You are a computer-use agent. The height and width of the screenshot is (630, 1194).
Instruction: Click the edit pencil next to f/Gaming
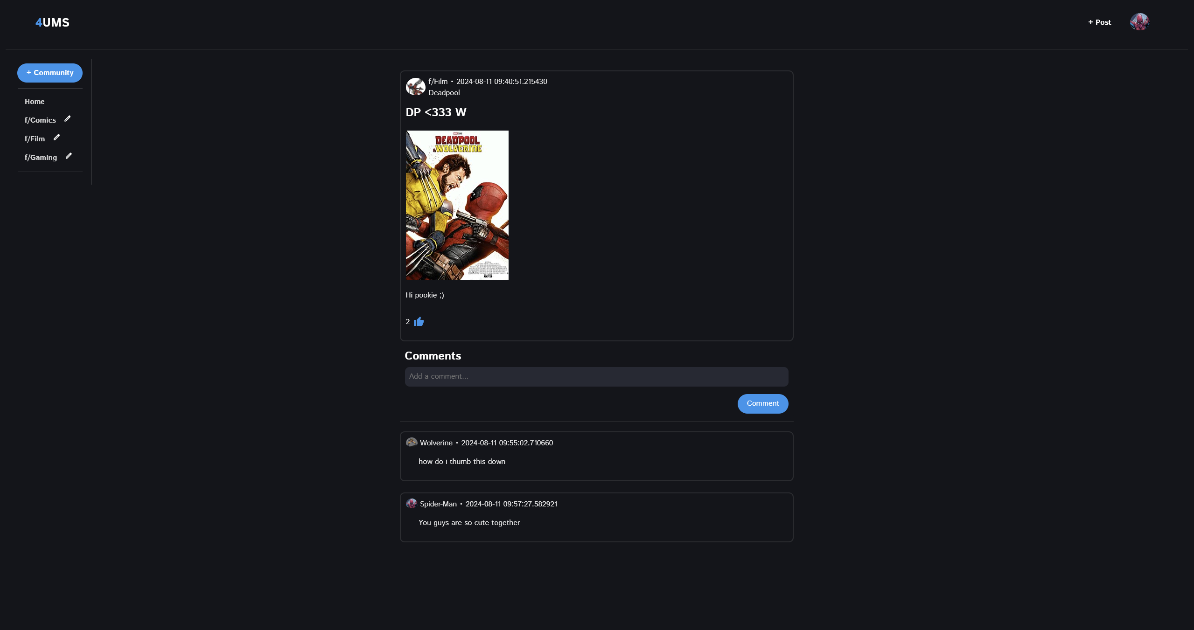pos(69,156)
